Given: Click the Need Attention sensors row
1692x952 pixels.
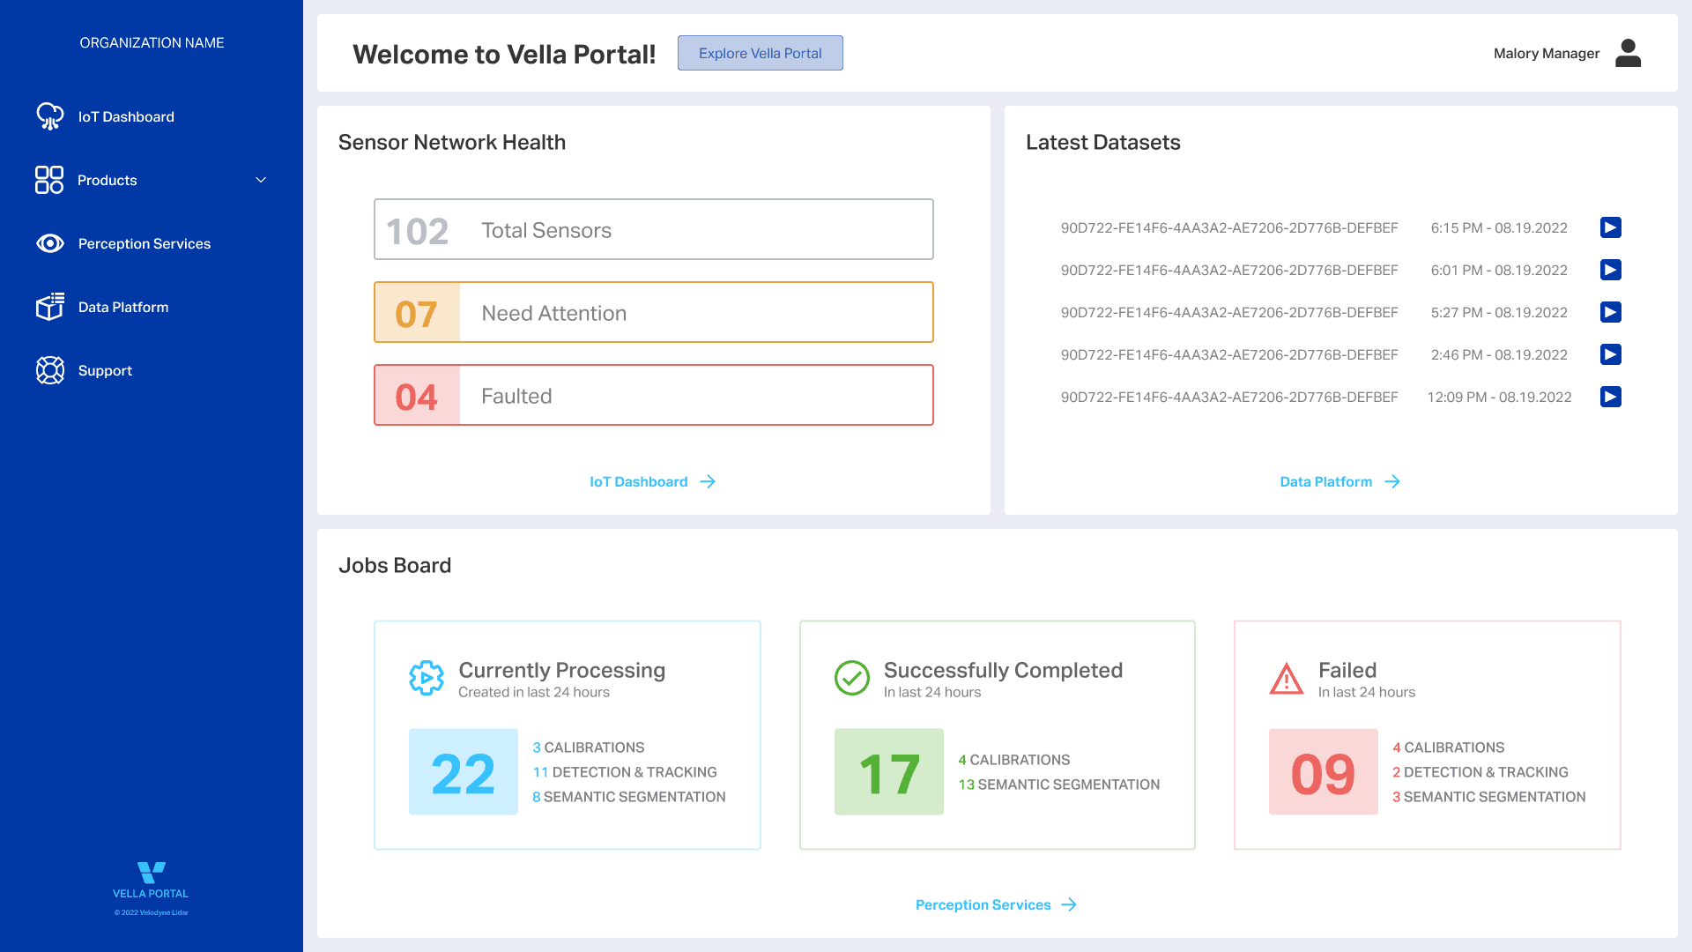Looking at the screenshot, I should click(653, 313).
